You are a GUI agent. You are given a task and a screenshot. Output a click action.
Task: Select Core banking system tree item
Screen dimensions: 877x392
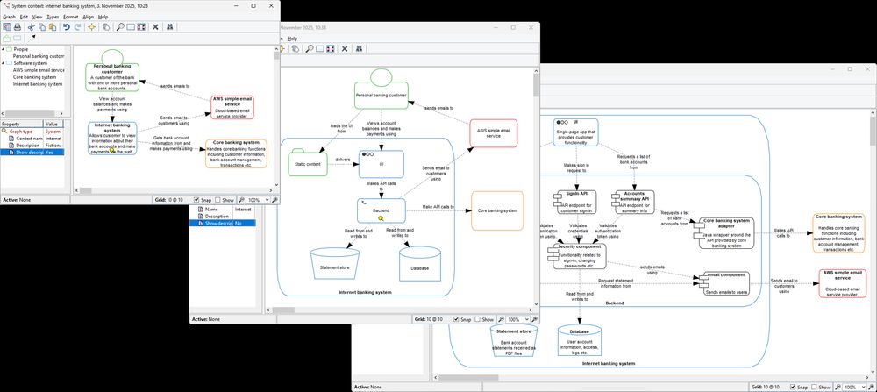click(x=35, y=77)
